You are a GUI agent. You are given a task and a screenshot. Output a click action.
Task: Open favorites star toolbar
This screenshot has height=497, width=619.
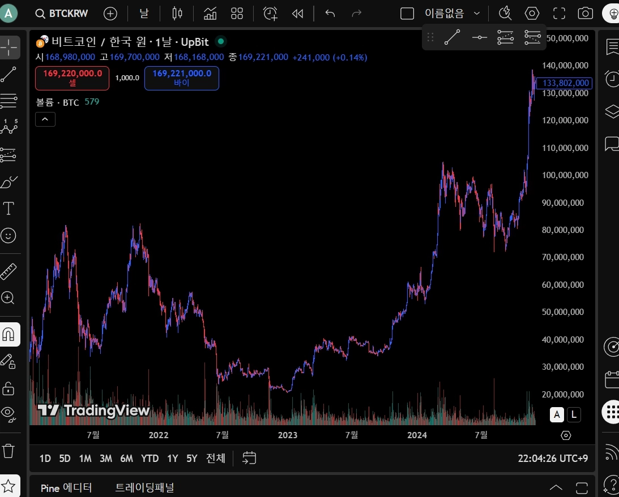[x=8, y=486]
